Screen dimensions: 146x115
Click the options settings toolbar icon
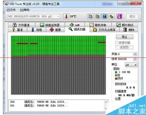112,17
